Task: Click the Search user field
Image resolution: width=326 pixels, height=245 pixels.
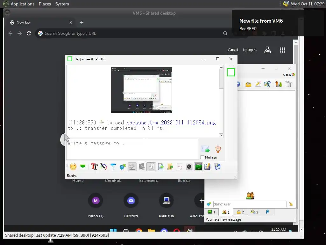Action: (x=250, y=204)
